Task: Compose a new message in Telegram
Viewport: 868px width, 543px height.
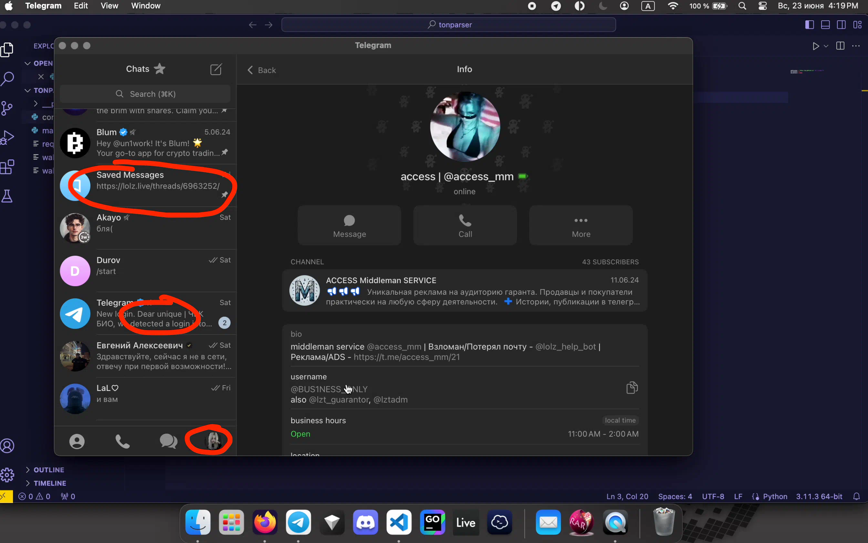Action: (x=216, y=69)
